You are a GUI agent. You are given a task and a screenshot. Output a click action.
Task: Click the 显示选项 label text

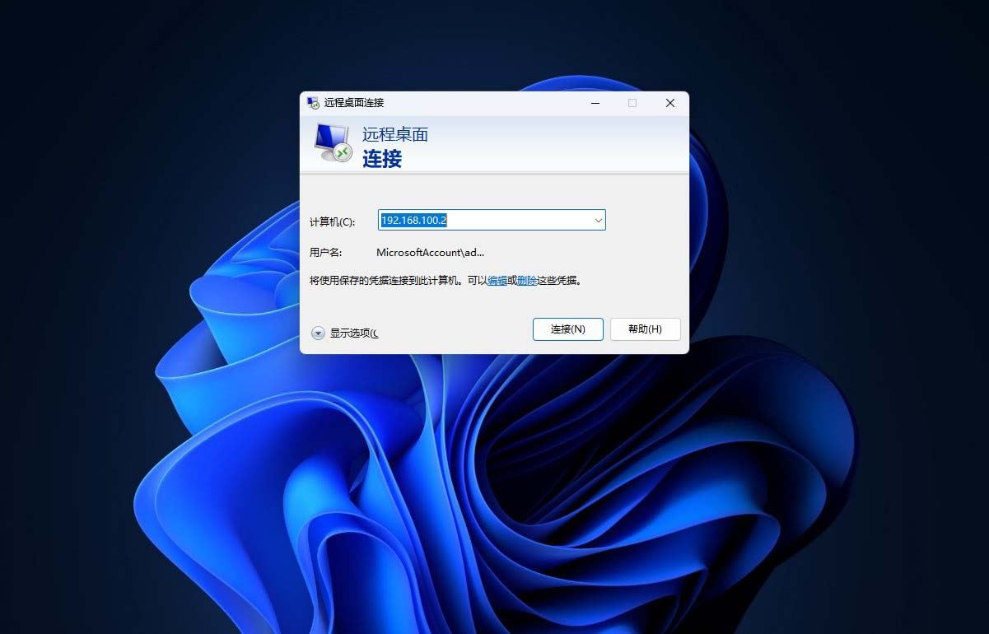[353, 333]
